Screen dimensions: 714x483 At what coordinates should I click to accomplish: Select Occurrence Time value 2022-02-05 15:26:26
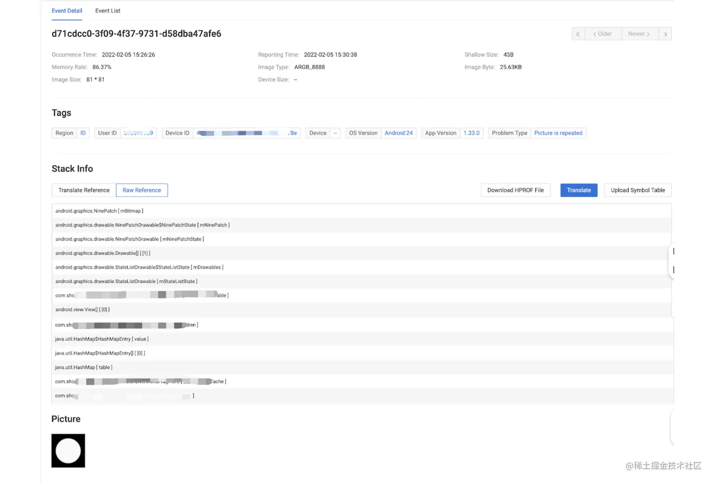click(x=128, y=55)
